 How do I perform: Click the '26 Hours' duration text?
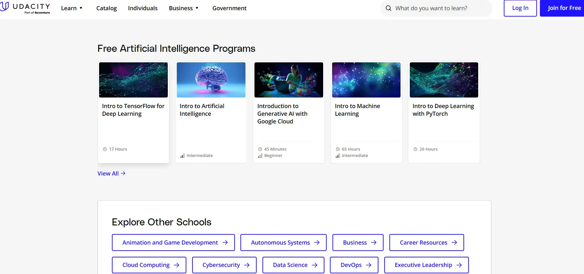click(428, 149)
